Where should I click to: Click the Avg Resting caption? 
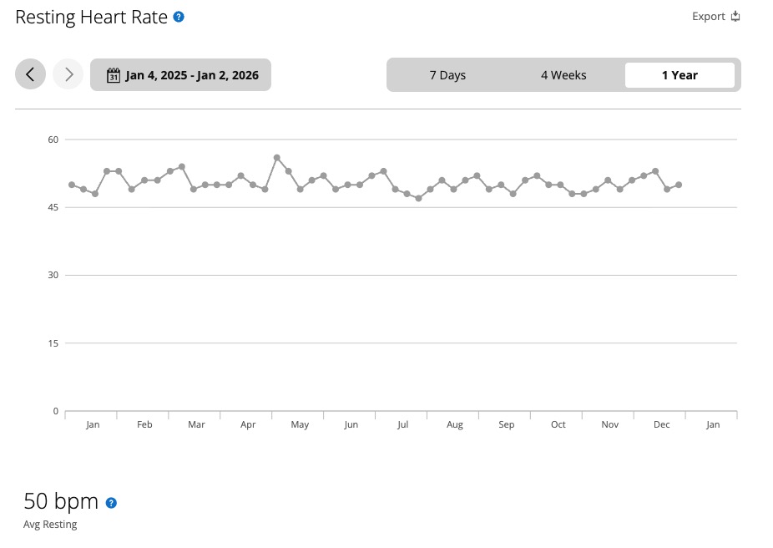click(x=50, y=525)
